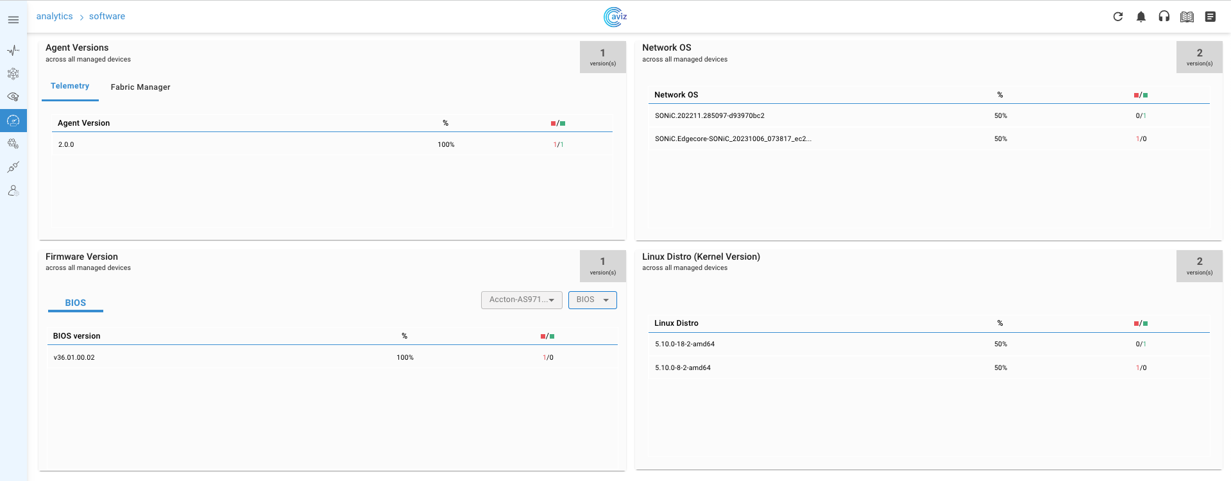The image size is (1231, 481).
Task: Select the BIOS tab under Firmware Version
Action: pyautogui.click(x=76, y=303)
